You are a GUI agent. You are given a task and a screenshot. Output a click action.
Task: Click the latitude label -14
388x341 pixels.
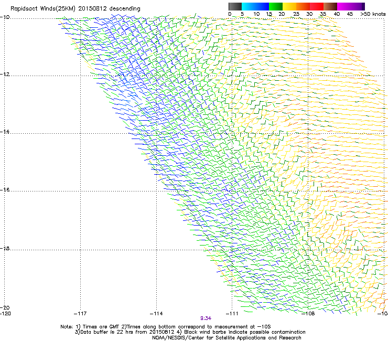tap(5, 132)
